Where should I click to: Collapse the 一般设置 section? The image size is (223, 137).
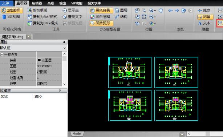pos(2,55)
